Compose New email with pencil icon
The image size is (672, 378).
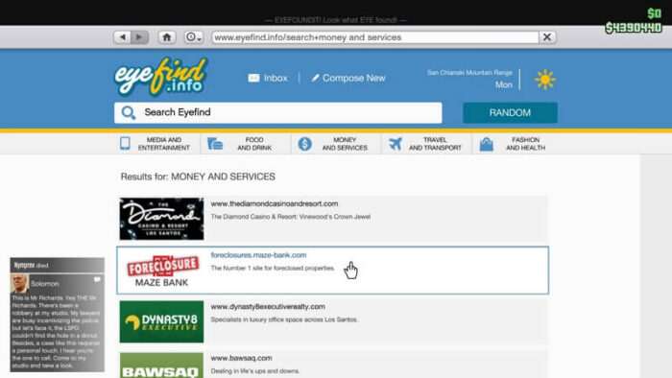(348, 78)
